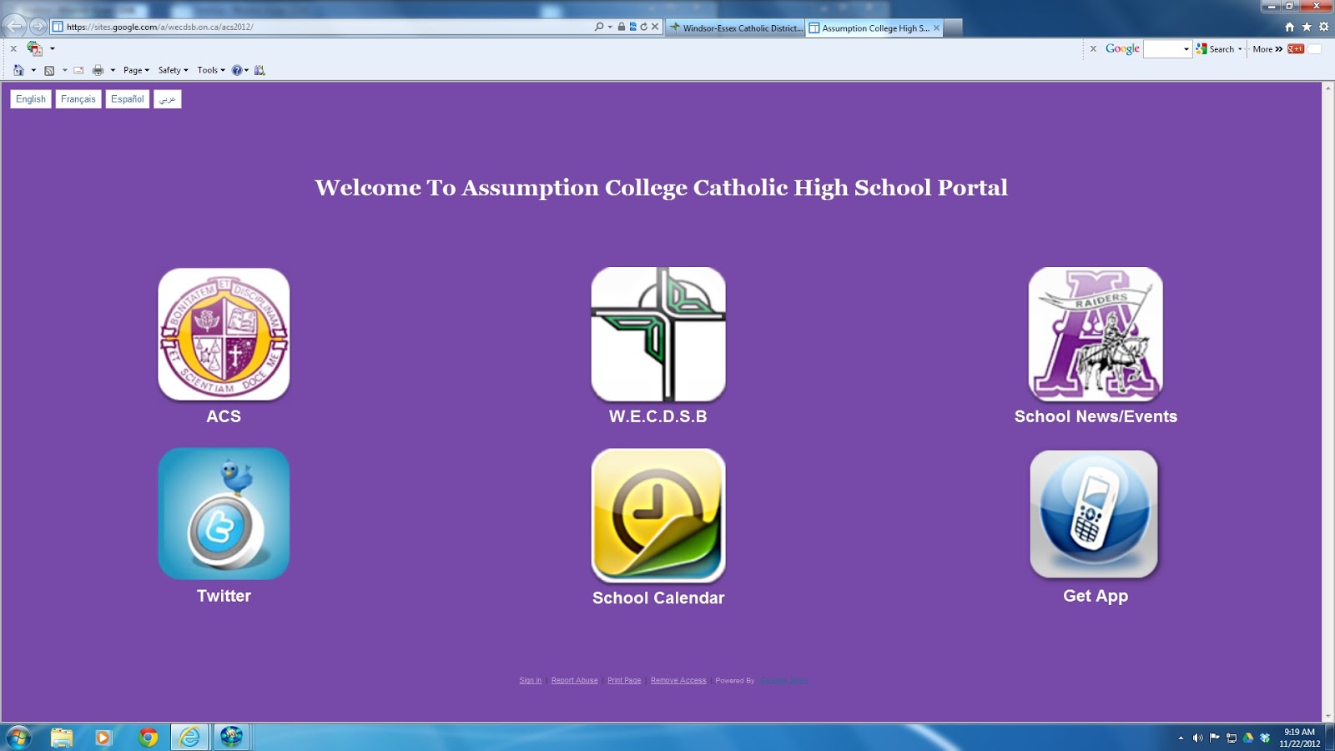Screen dimensions: 1335x751
Task: Click the Google logo in the toolbar
Action: click(1122, 49)
